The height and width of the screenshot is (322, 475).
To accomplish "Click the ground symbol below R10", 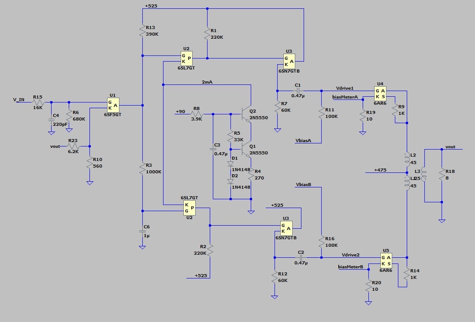I will [90, 183].
